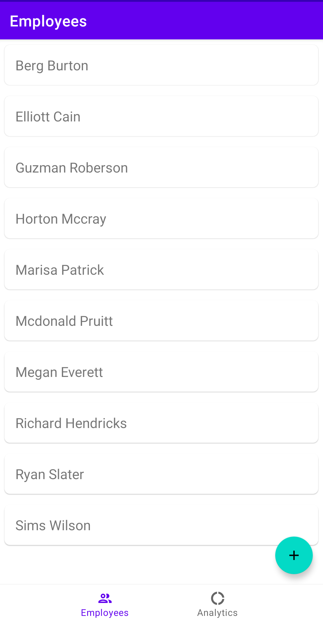The height and width of the screenshot is (621, 323).
Task: Tap the Employees people icon
Action: point(105,598)
